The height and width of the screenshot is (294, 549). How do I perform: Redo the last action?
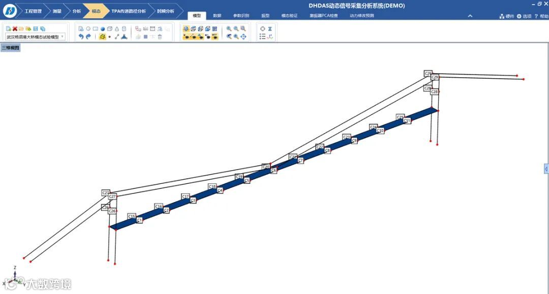(88, 37)
